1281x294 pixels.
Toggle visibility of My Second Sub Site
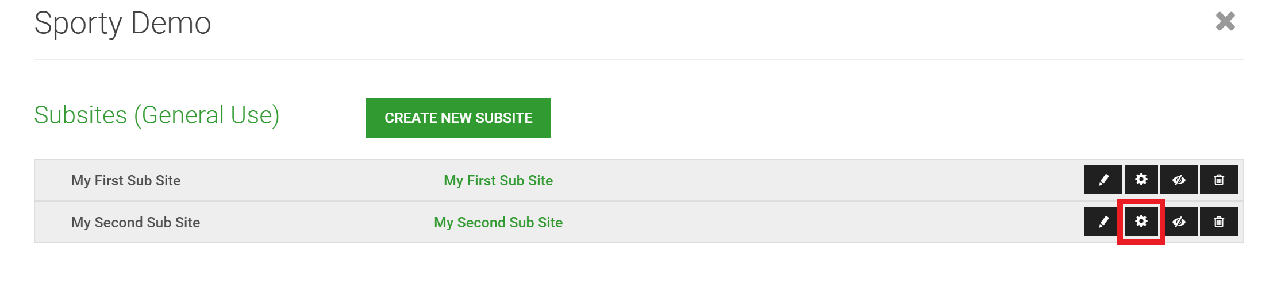[1179, 222]
